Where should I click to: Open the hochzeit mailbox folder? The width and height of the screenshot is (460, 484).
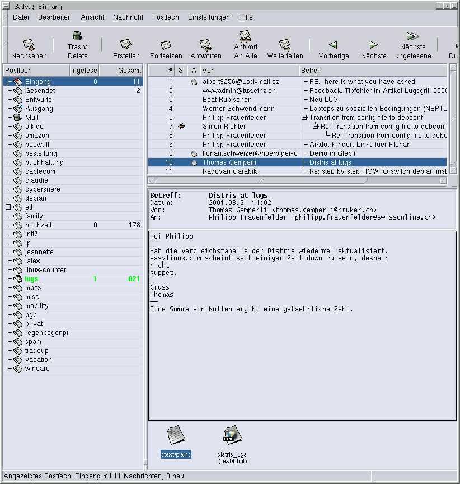[37, 225]
